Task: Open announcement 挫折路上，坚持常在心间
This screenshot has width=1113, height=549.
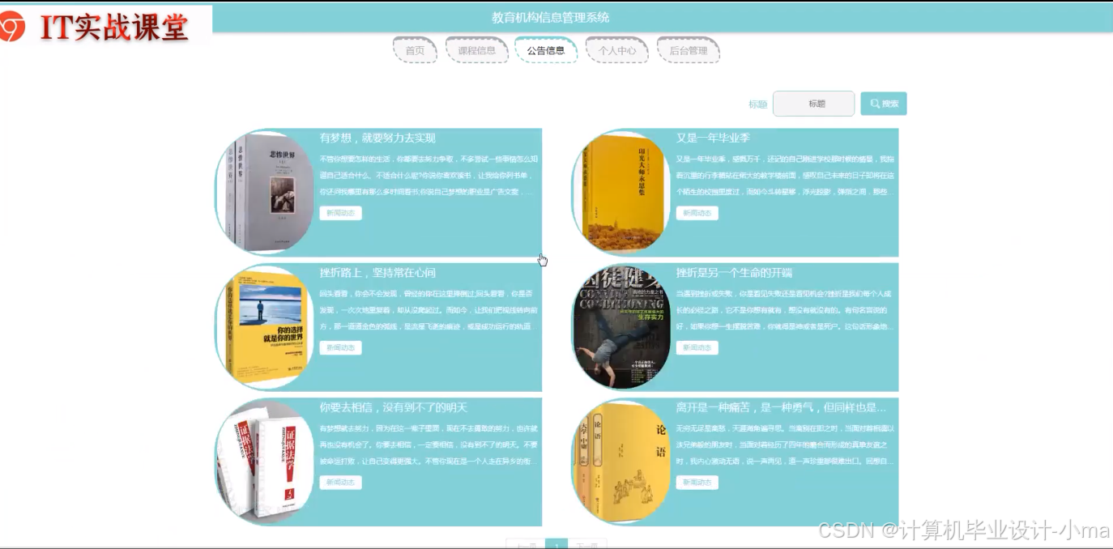Action: click(377, 273)
